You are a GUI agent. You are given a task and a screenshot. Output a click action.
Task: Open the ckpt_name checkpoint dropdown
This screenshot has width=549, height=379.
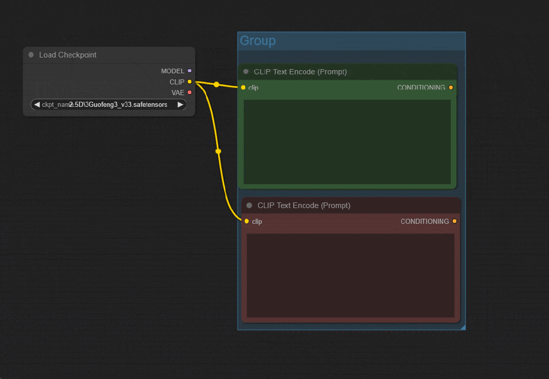coord(108,105)
